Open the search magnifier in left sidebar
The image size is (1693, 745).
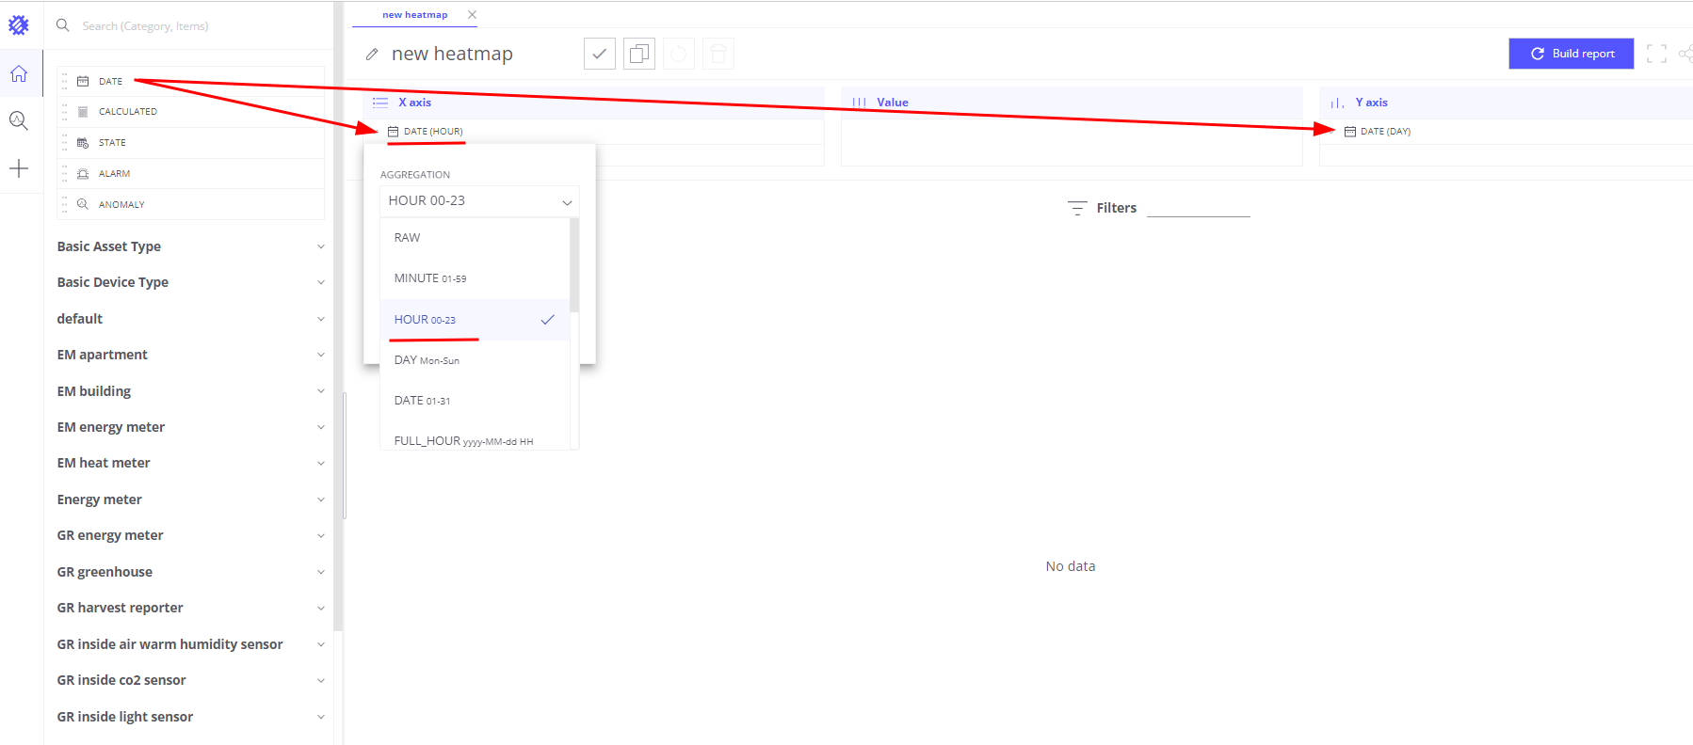pos(19,120)
